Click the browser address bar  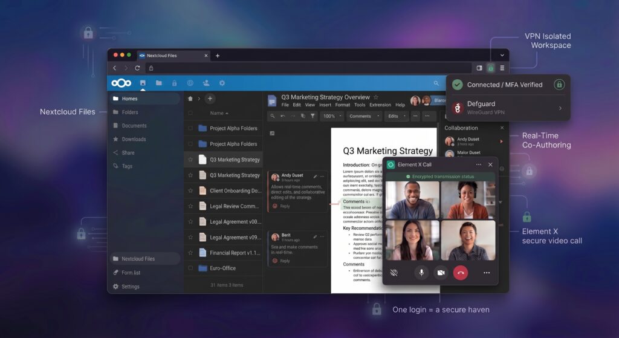(309, 68)
